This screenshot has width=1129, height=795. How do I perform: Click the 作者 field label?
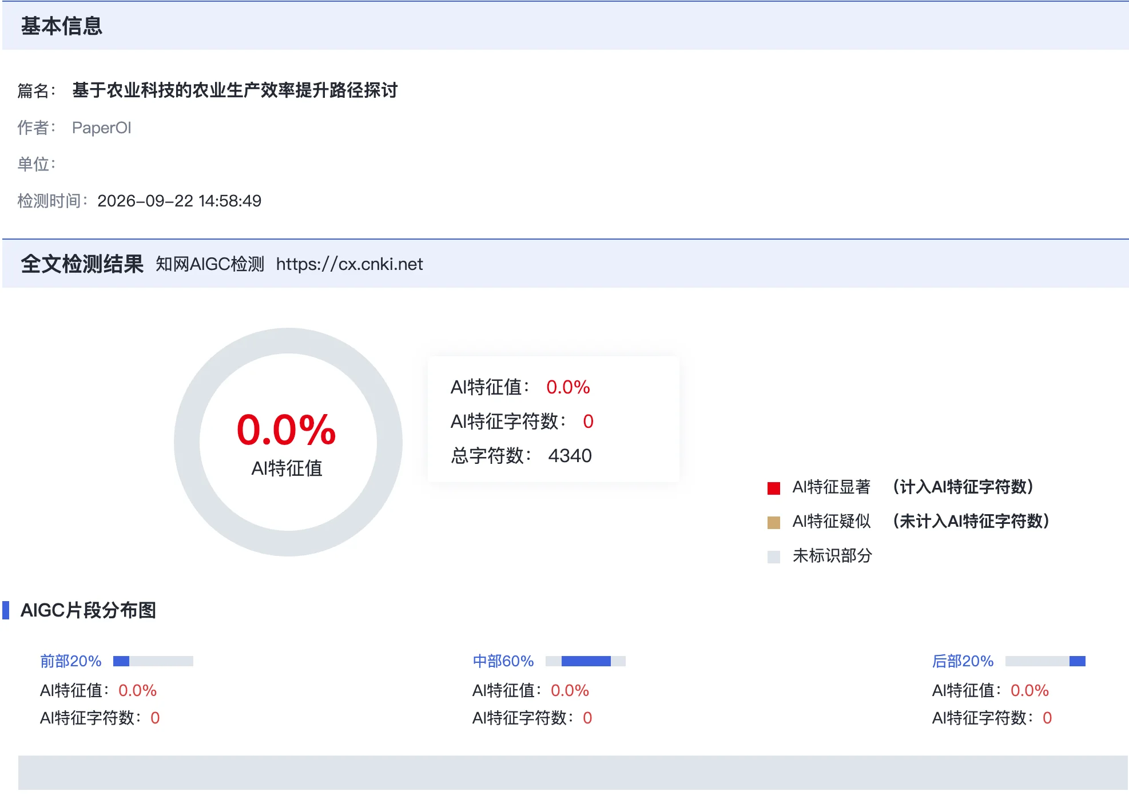point(36,128)
